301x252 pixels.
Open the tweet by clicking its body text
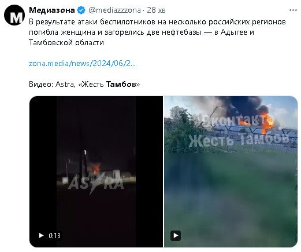tap(157, 32)
